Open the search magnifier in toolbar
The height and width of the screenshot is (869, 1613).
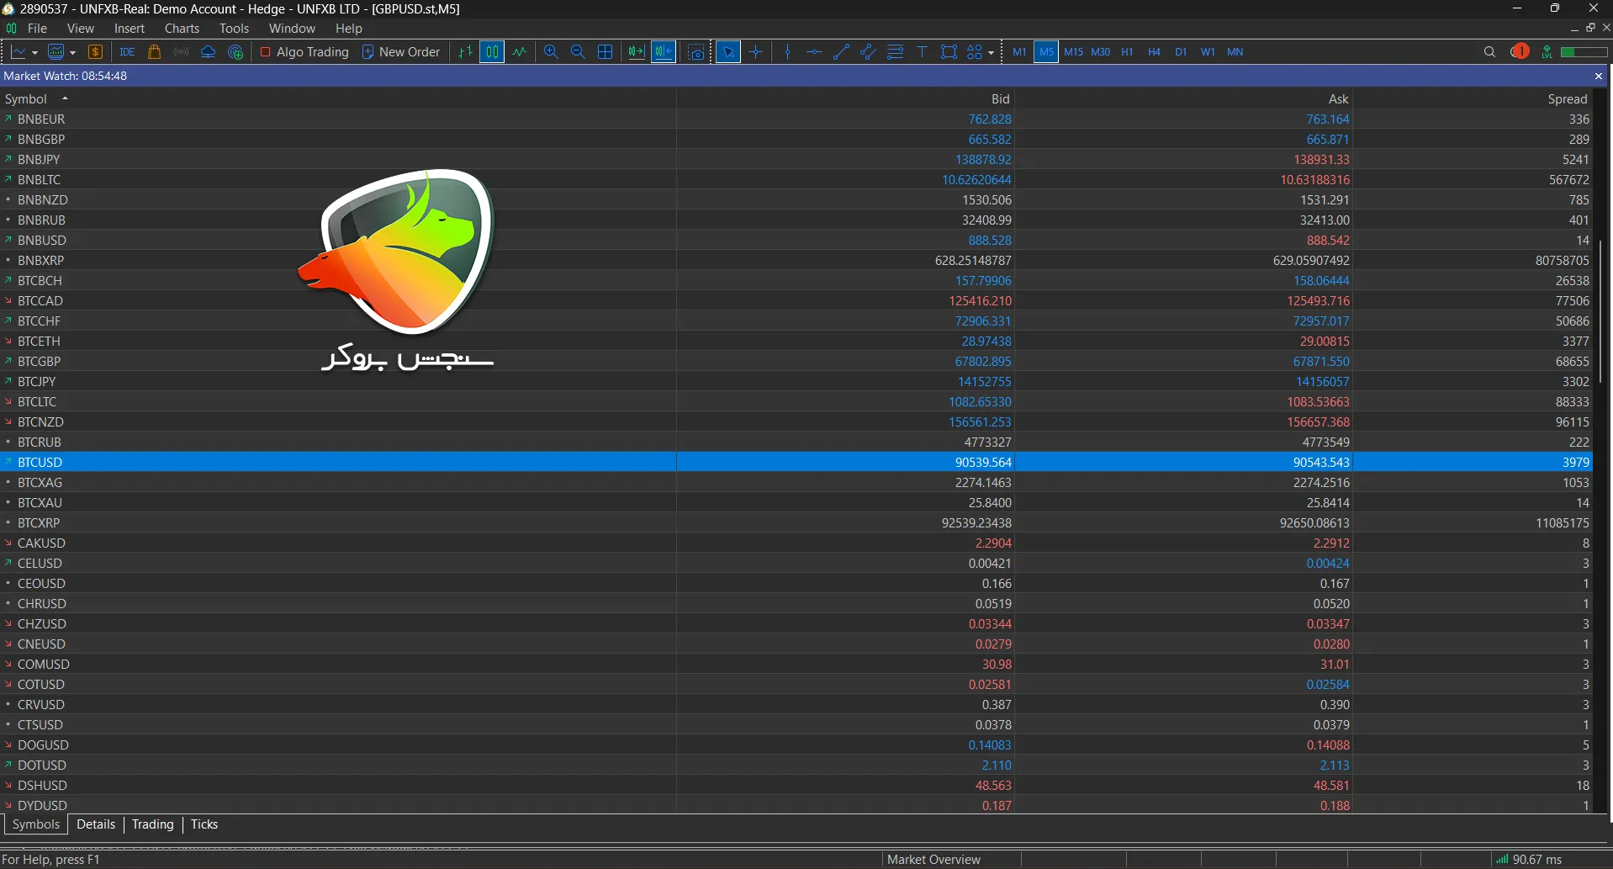(1489, 52)
